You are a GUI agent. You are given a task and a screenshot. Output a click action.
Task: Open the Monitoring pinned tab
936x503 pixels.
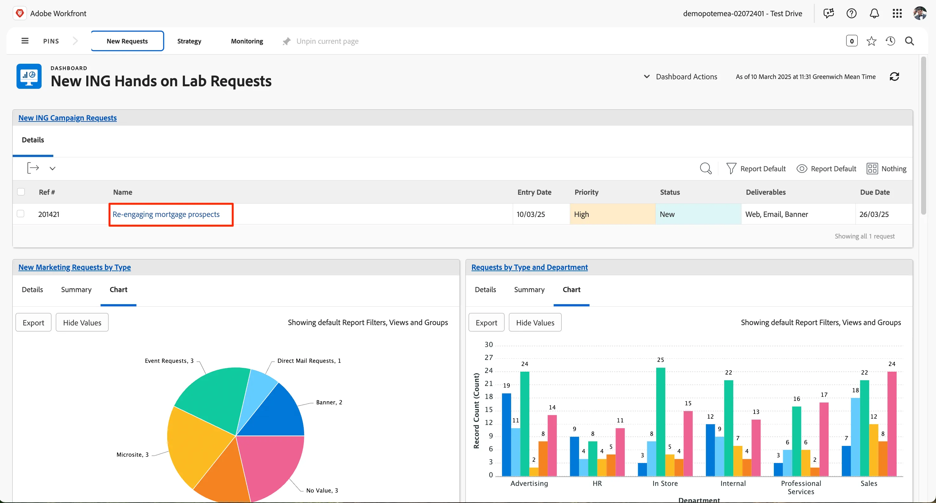click(x=247, y=41)
